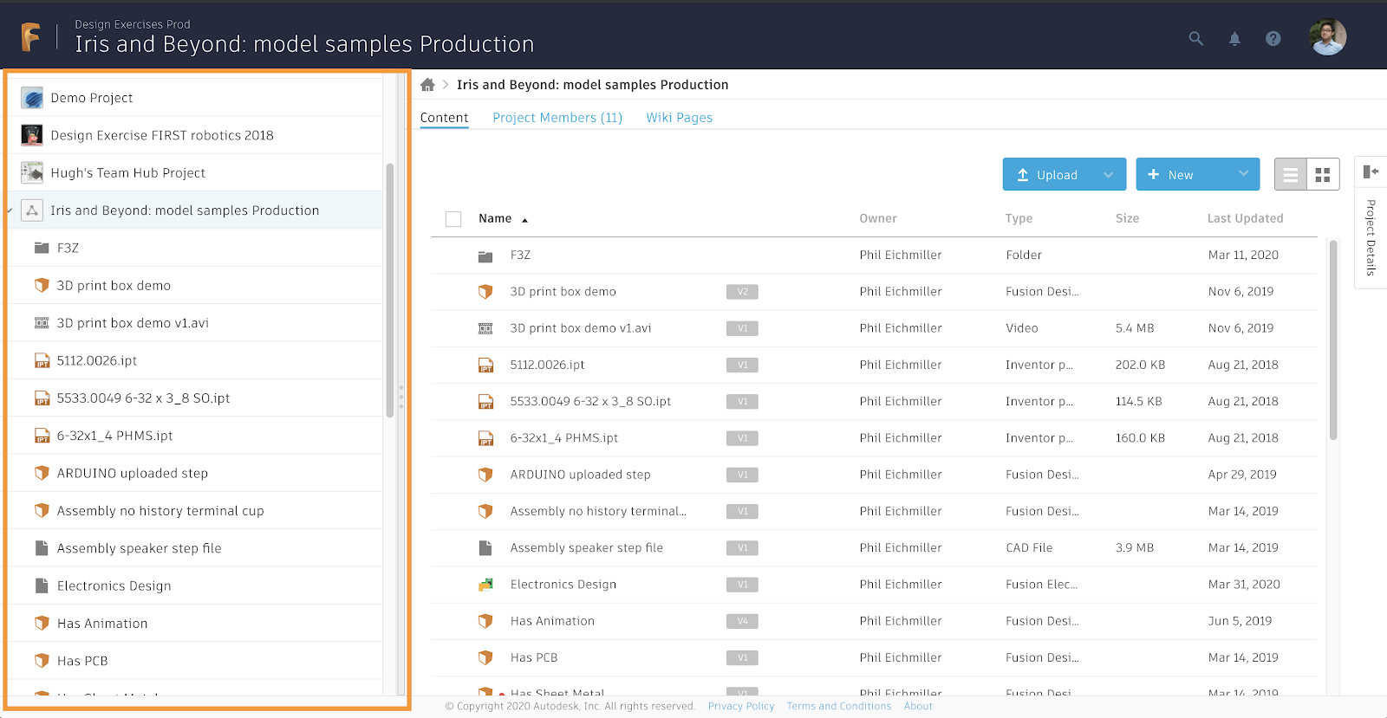Select Electronics Design in the sidebar tree

(114, 585)
